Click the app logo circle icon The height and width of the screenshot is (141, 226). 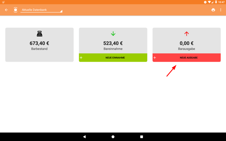click(16, 10)
